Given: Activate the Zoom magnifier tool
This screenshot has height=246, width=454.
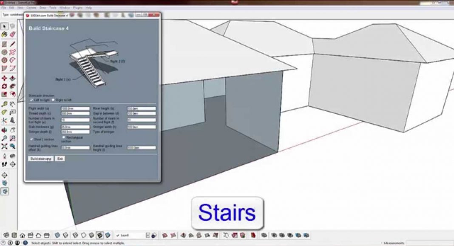Looking at the screenshot, I should pyautogui.click(x=5, y=138).
